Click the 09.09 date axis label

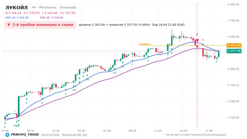click(132, 131)
